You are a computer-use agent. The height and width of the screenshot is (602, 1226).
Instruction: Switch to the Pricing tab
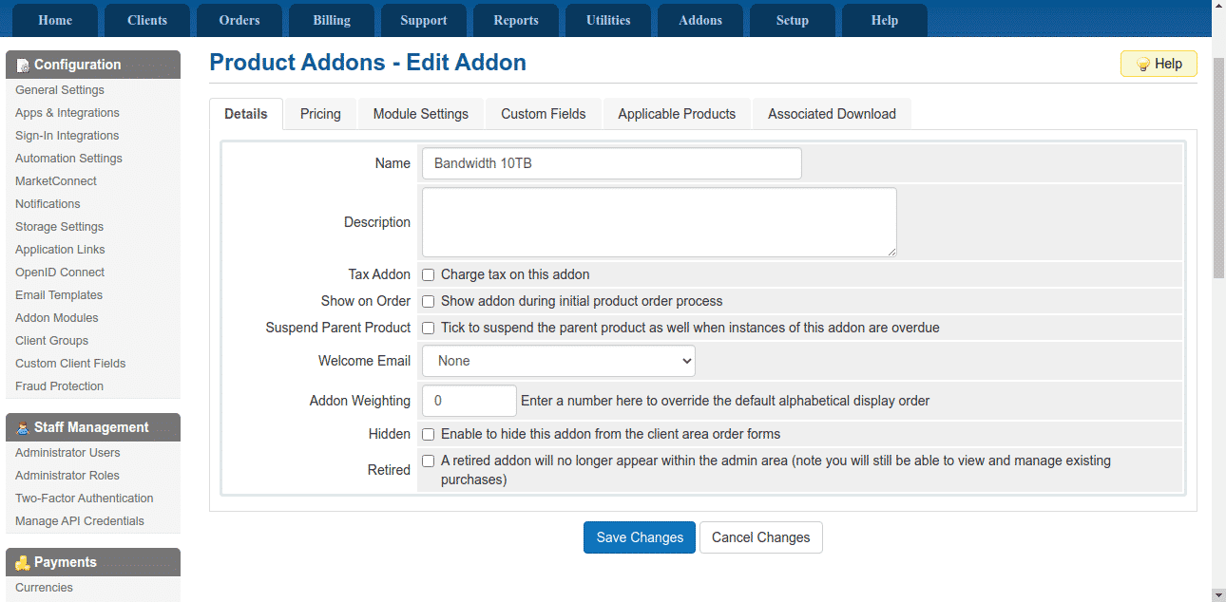320,114
